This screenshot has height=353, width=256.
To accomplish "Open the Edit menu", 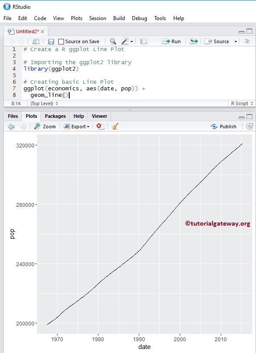I will click(x=23, y=18).
